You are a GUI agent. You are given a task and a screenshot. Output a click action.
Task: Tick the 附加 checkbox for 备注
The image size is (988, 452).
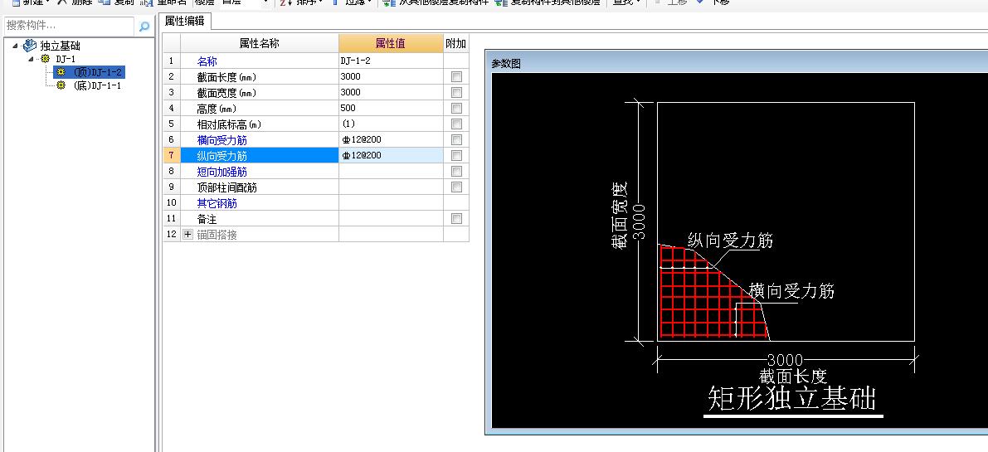pos(456,218)
